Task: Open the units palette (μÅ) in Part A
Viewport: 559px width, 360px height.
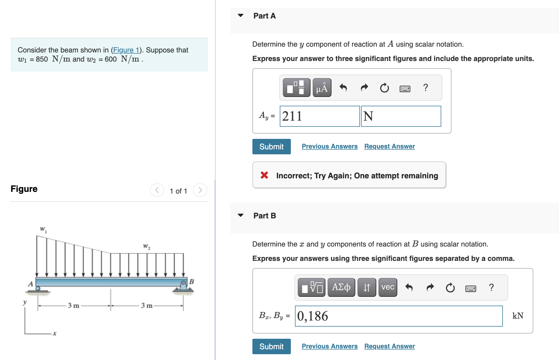Action: (x=322, y=88)
